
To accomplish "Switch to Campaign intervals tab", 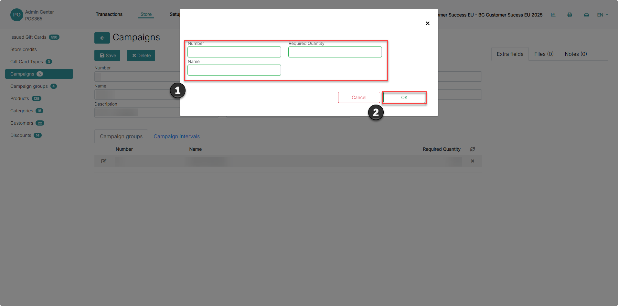I will coord(177,136).
